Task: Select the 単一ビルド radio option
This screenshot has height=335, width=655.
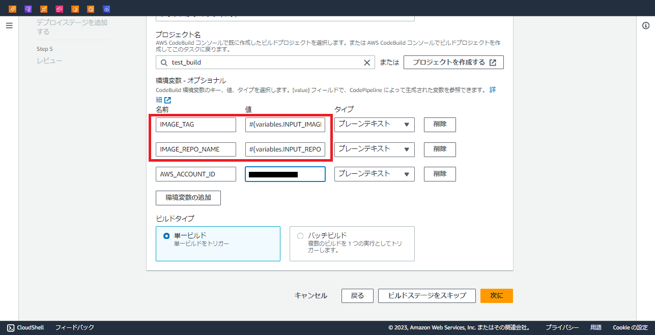Action: (166, 236)
